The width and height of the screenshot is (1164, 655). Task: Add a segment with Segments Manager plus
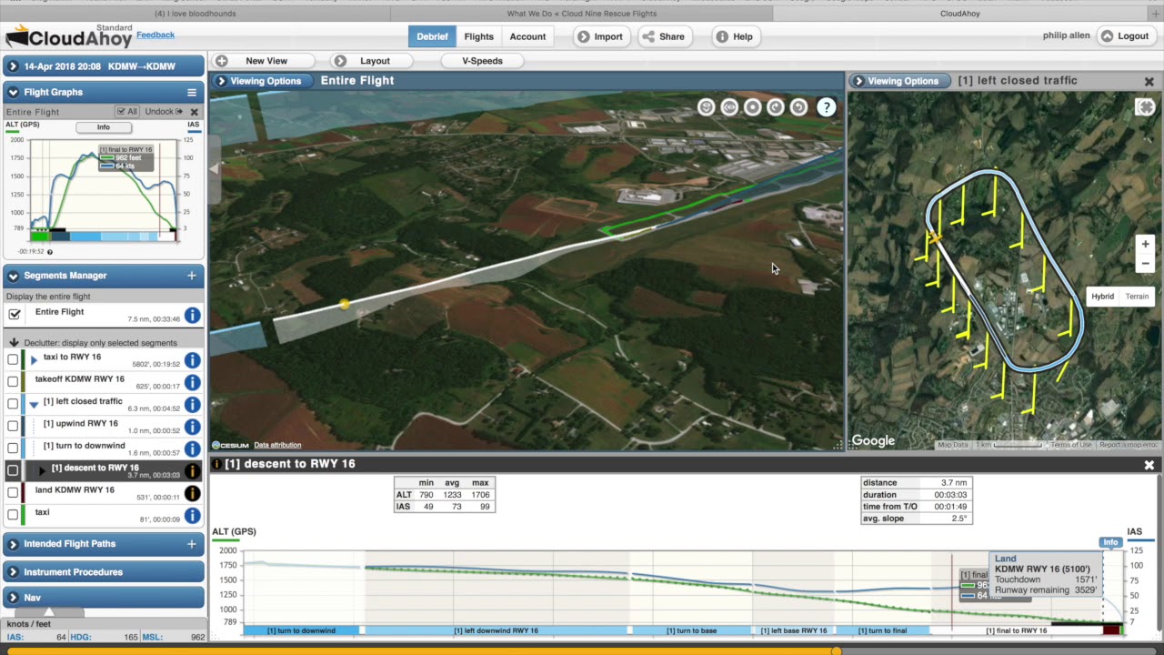point(192,276)
